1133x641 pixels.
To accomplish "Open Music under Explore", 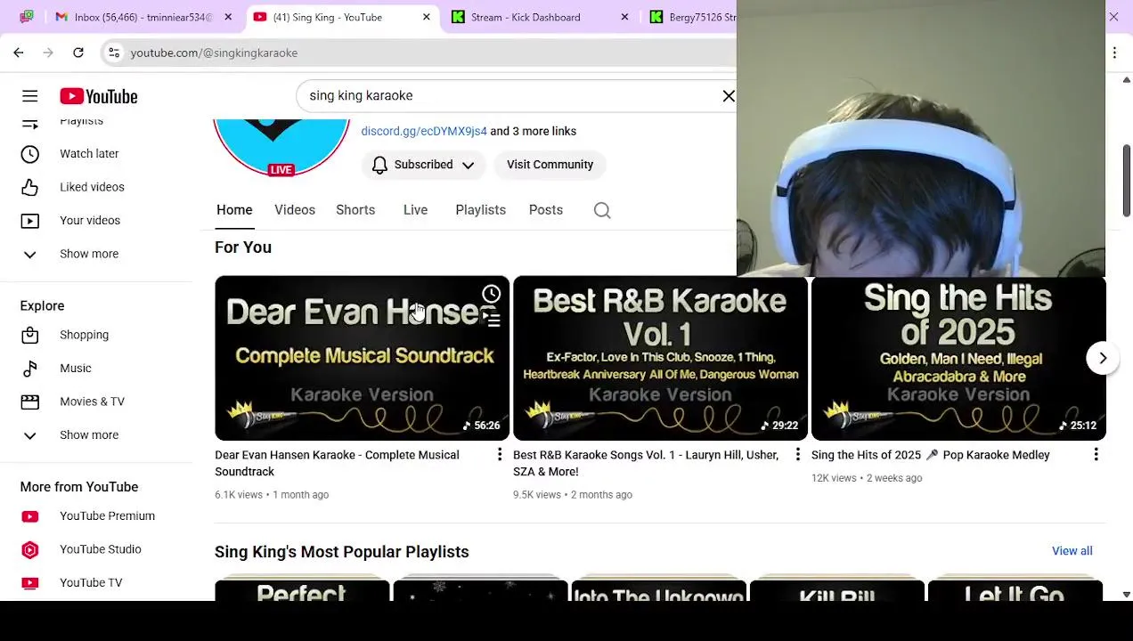I will coord(76,369).
